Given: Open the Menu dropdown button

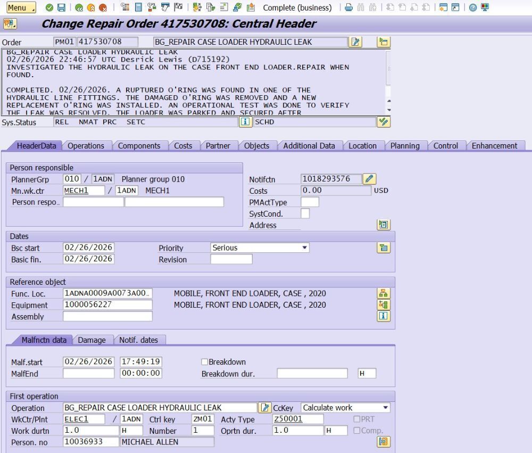Looking at the screenshot, I should (21, 7).
